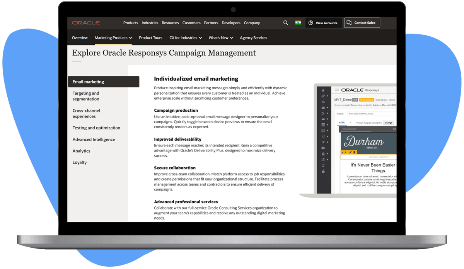This screenshot has width=464, height=269.
Task: Click the subject field containing Save 20% text
Action: tap(361, 114)
